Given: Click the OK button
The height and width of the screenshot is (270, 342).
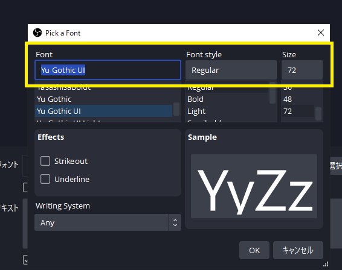Looking at the screenshot, I should 254,250.
